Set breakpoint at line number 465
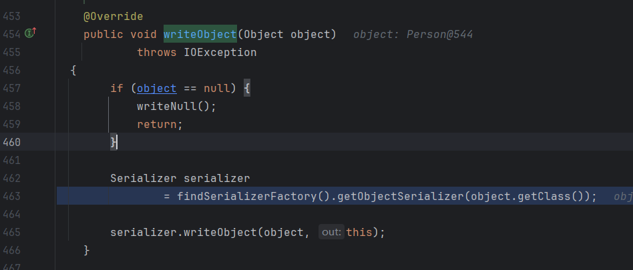 pyautogui.click(x=12, y=232)
